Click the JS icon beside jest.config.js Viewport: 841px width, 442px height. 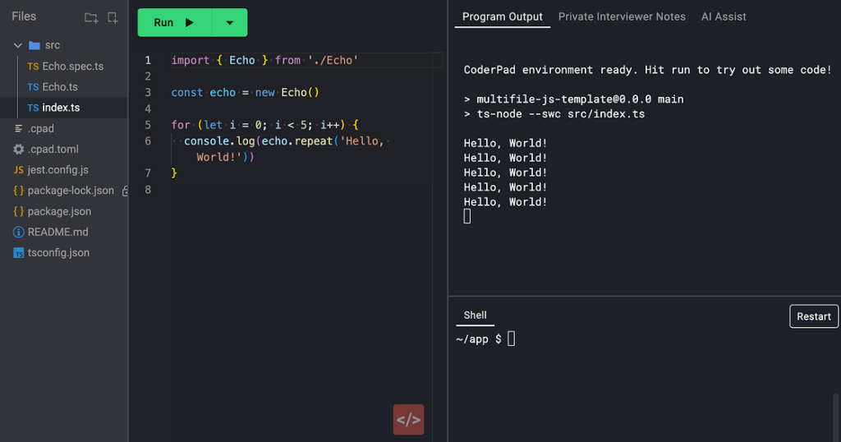point(19,170)
